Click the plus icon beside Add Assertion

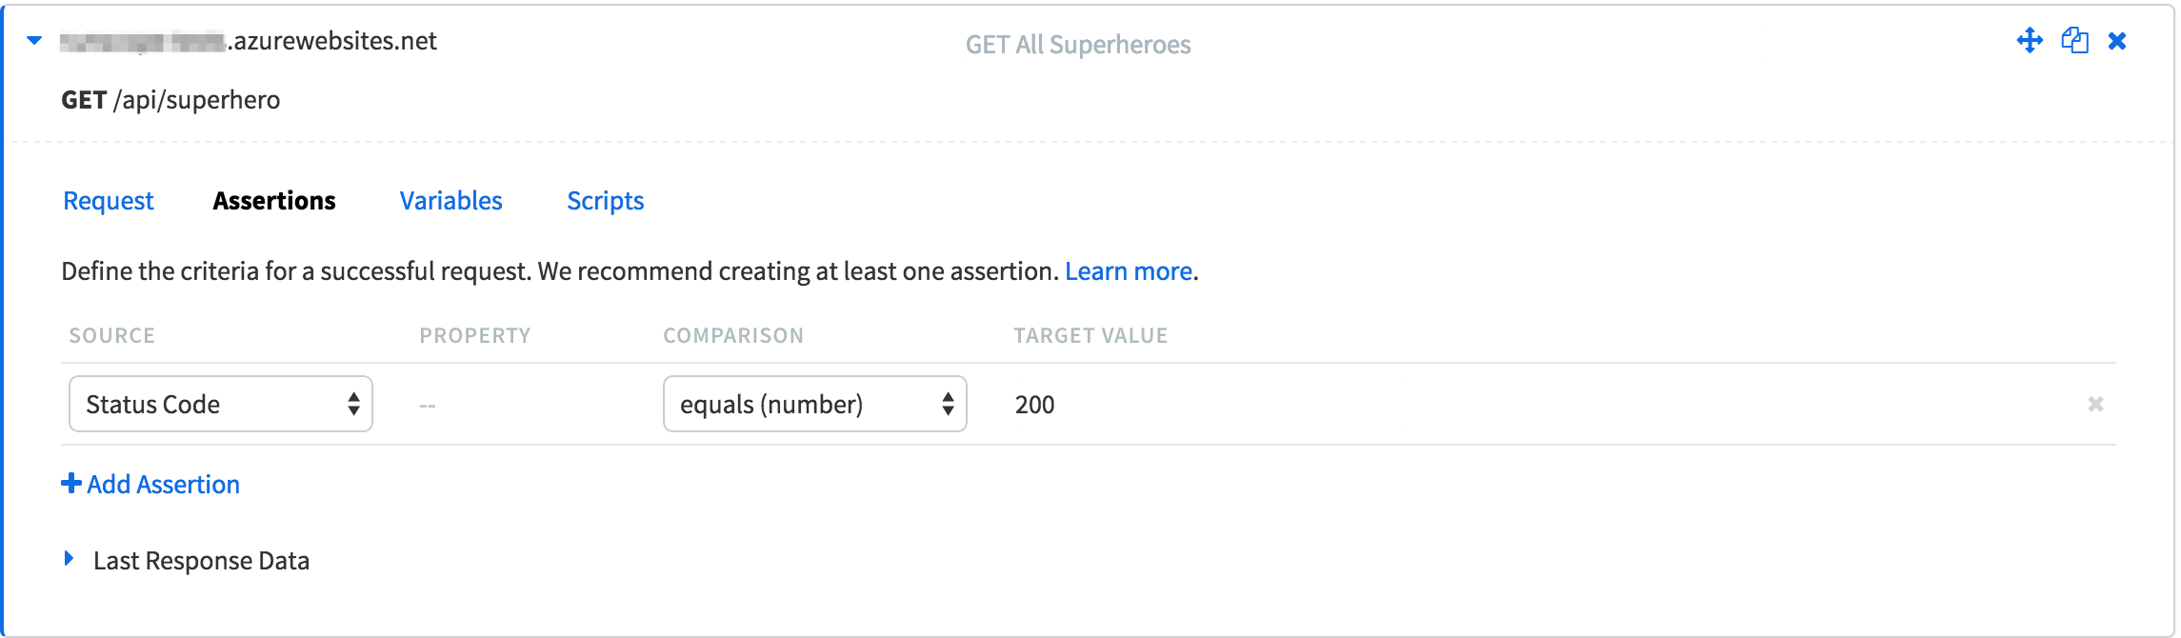pos(70,484)
